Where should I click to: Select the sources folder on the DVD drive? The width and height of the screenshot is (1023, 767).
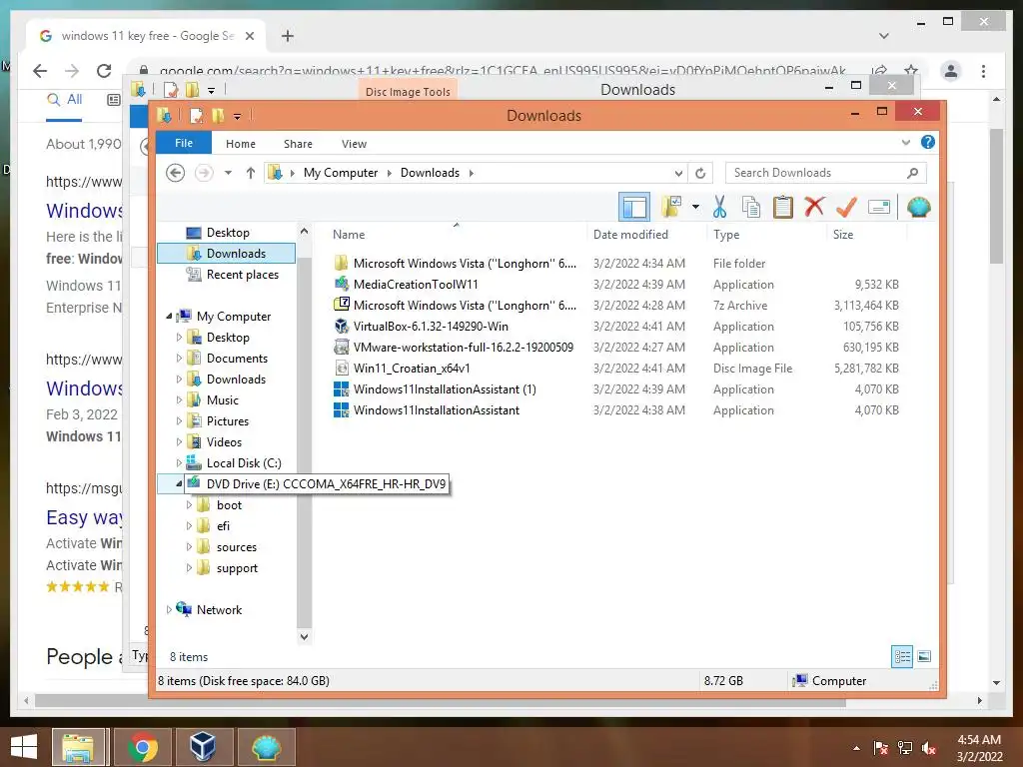[x=236, y=547]
